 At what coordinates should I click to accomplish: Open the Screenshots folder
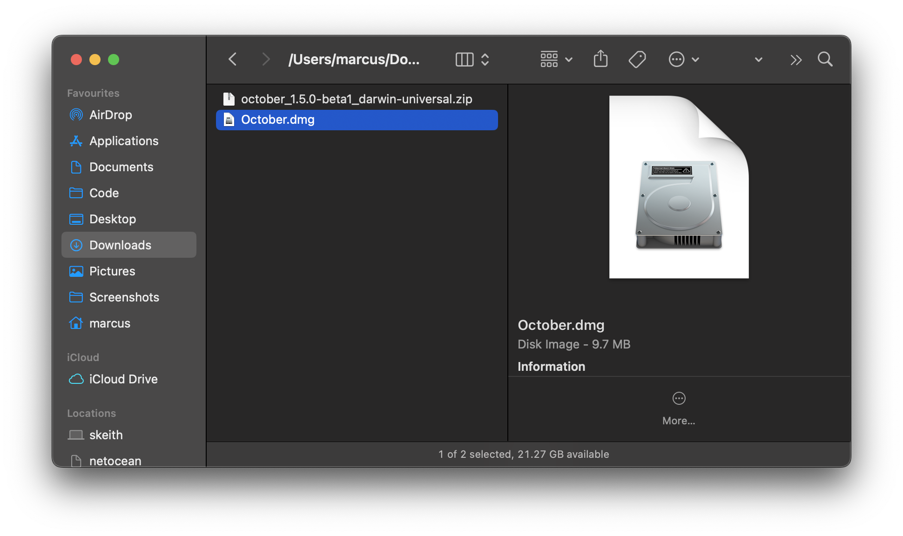pyautogui.click(x=124, y=297)
